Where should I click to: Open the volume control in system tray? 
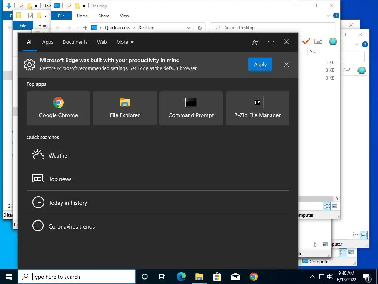330,277
